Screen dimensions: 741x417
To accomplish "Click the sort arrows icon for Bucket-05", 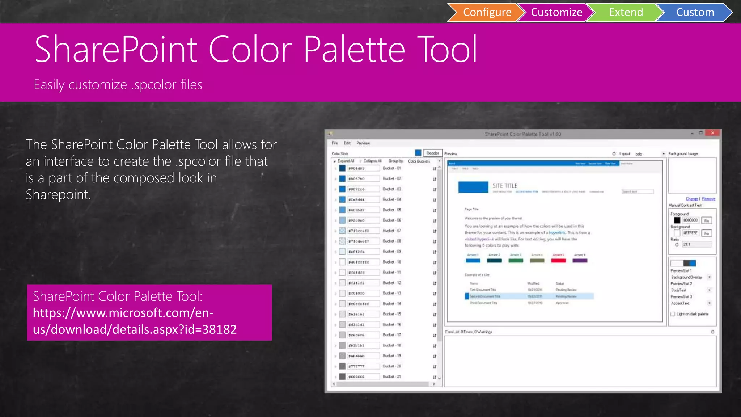I will click(x=435, y=210).
